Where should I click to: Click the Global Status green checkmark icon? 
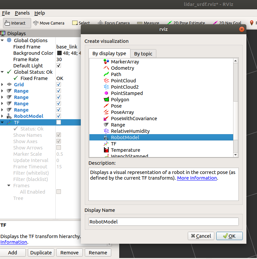[x=9, y=72]
